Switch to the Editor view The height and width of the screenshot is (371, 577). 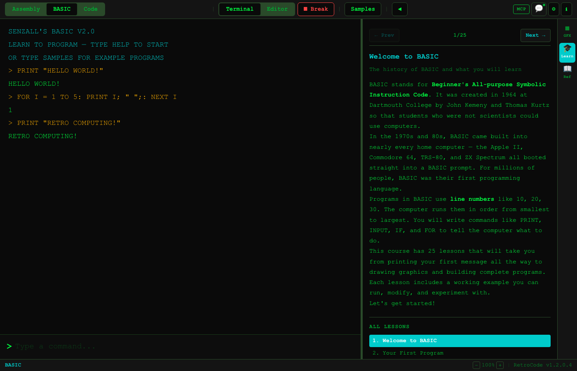tap(277, 9)
